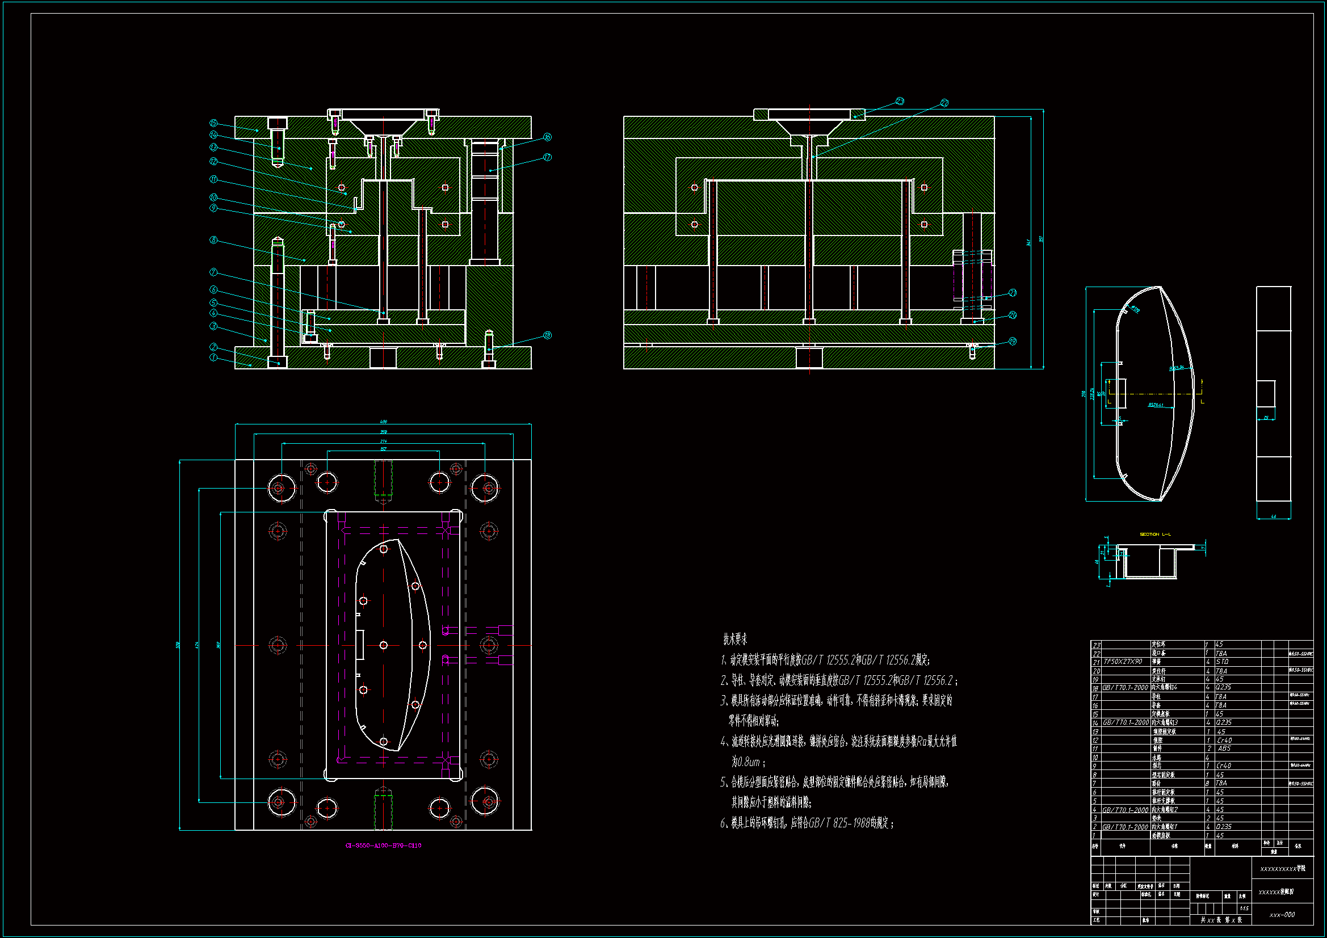Image resolution: width=1327 pixels, height=938 pixels.
Task: Select balloon 18 beside front section view
Action: 547,335
